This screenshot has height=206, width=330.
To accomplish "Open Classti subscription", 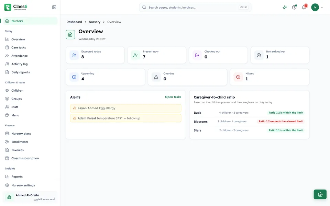I will point(30,158).
